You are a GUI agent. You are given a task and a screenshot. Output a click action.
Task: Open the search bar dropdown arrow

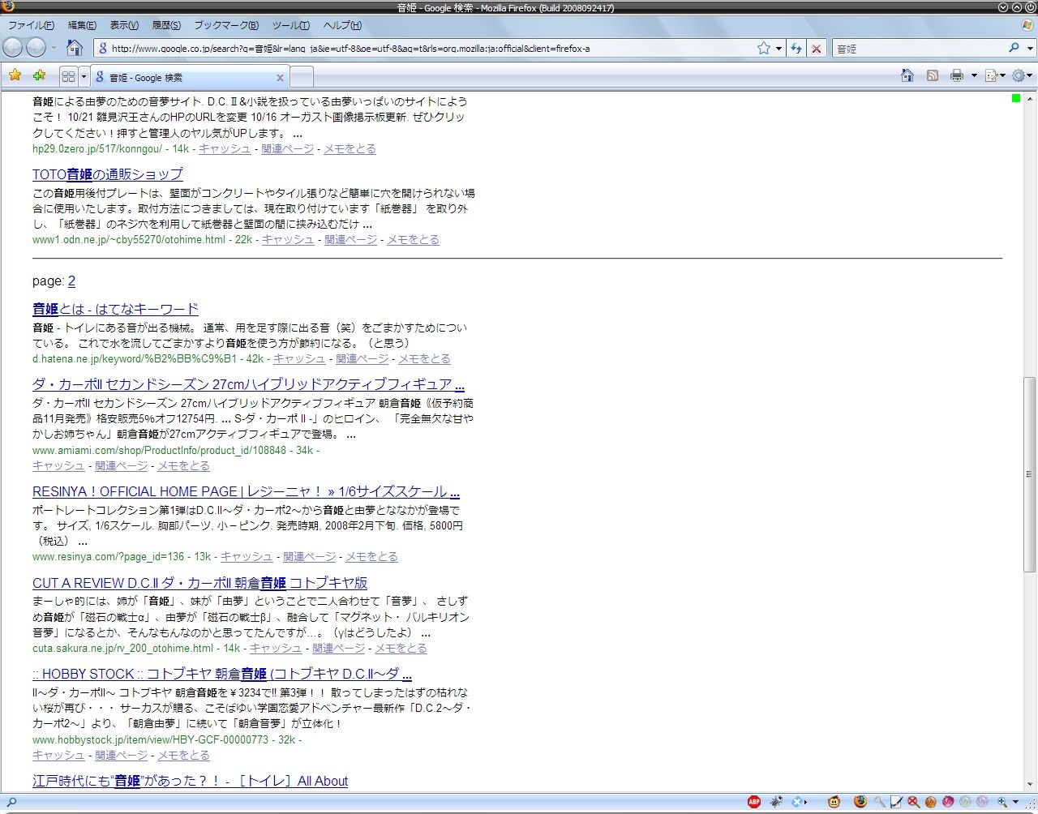[x=1030, y=49]
